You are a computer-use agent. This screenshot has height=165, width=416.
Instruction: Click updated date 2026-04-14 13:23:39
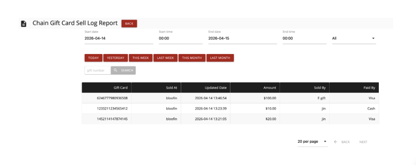tap(210, 108)
